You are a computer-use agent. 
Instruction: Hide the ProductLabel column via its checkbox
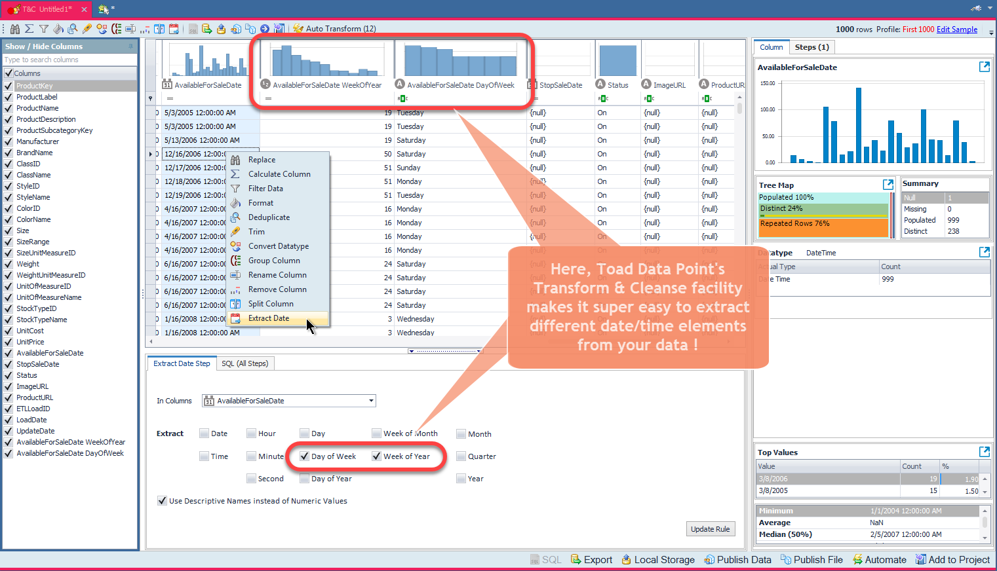(x=9, y=97)
